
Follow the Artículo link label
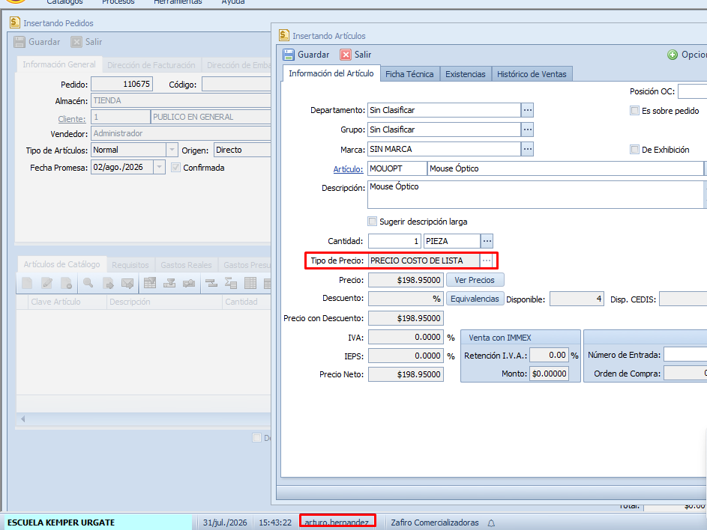[348, 169]
